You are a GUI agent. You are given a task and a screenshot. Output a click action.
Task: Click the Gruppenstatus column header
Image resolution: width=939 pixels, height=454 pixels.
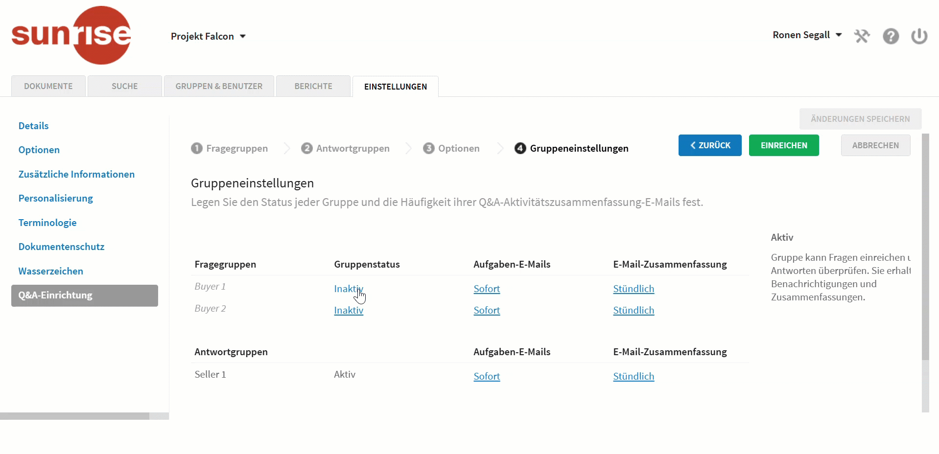pyautogui.click(x=367, y=264)
